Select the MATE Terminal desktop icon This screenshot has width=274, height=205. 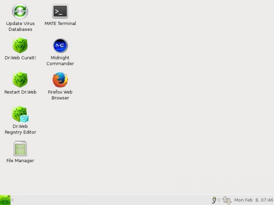[x=60, y=11]
